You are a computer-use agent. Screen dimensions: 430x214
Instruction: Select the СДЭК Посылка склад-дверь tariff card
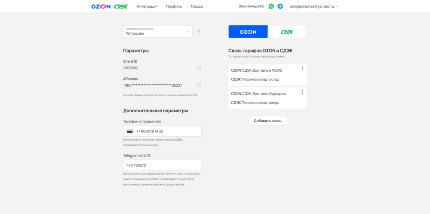pyautogui.click(x=262, y=102)
